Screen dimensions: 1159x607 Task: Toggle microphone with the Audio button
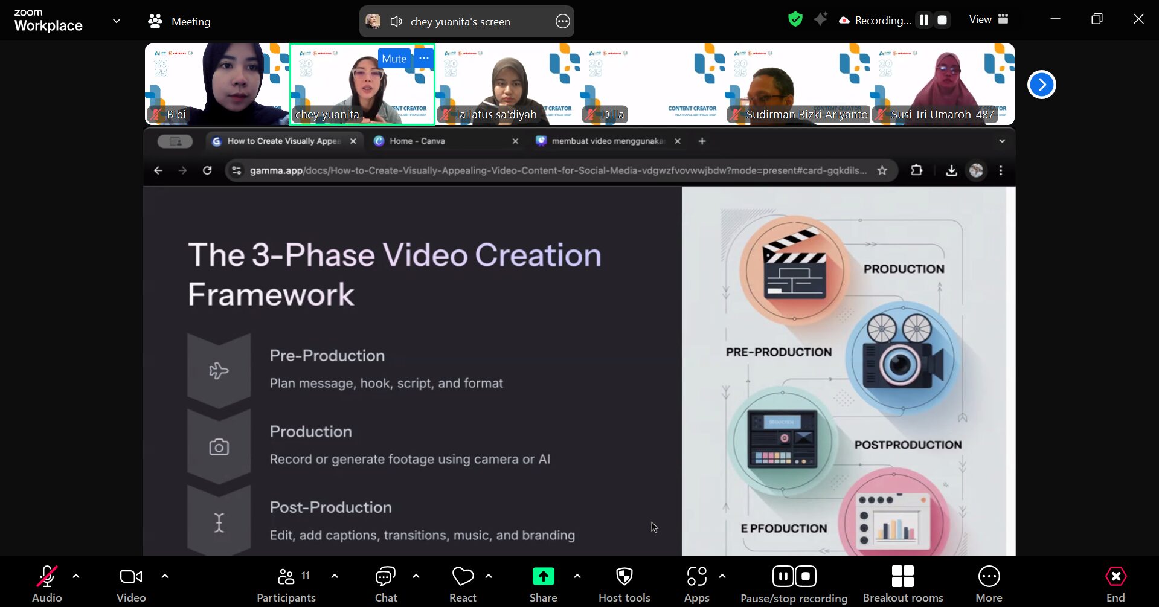(47, 584)
